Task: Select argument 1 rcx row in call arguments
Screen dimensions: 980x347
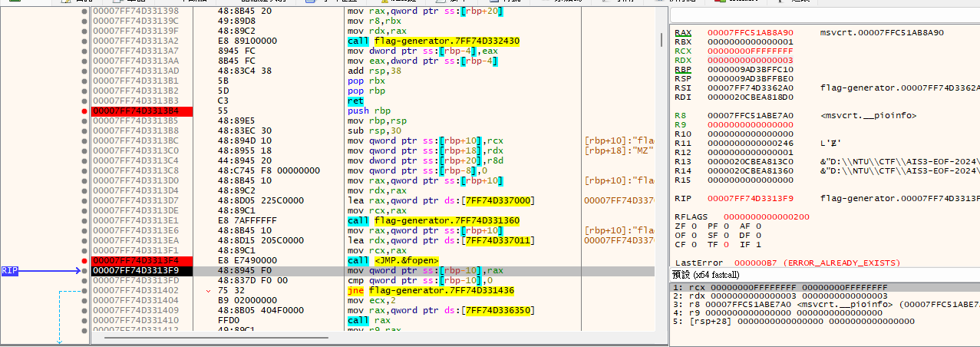Action: [x=824, y=287]
